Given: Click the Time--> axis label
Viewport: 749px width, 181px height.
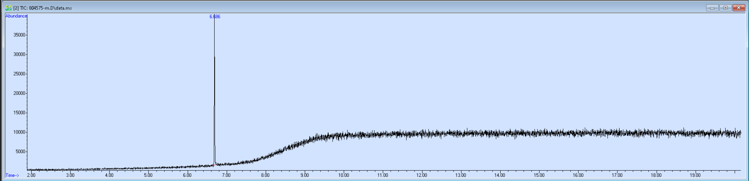Looking at the screenshot, I should pyautogui.click(x=13, y=175).
